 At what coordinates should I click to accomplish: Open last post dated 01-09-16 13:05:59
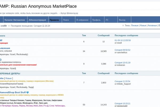click(122, 40)
